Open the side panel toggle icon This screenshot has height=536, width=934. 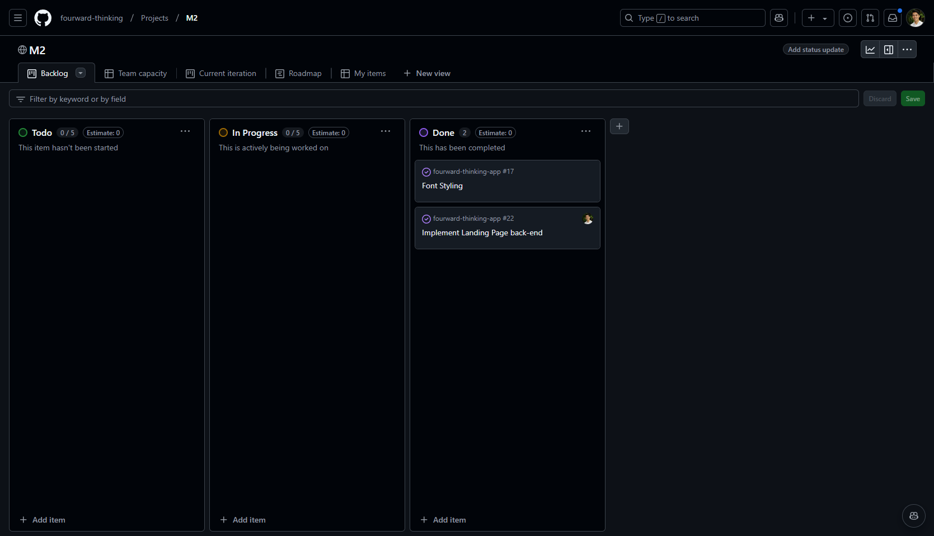tap(889, 49)
